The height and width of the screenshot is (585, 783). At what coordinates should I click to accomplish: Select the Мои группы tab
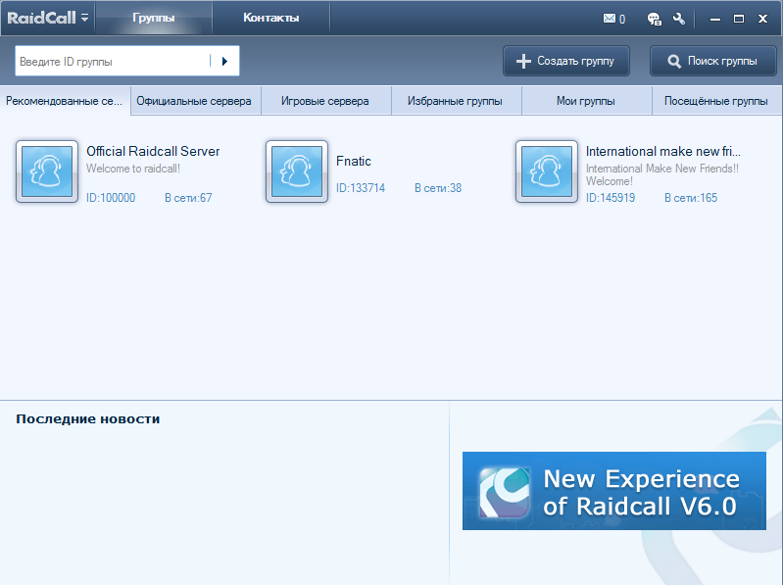(x=587, y=101)
